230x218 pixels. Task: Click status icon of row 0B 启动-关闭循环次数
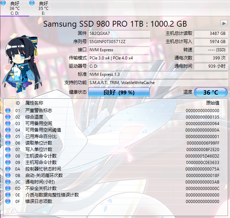tap(8, 175)
